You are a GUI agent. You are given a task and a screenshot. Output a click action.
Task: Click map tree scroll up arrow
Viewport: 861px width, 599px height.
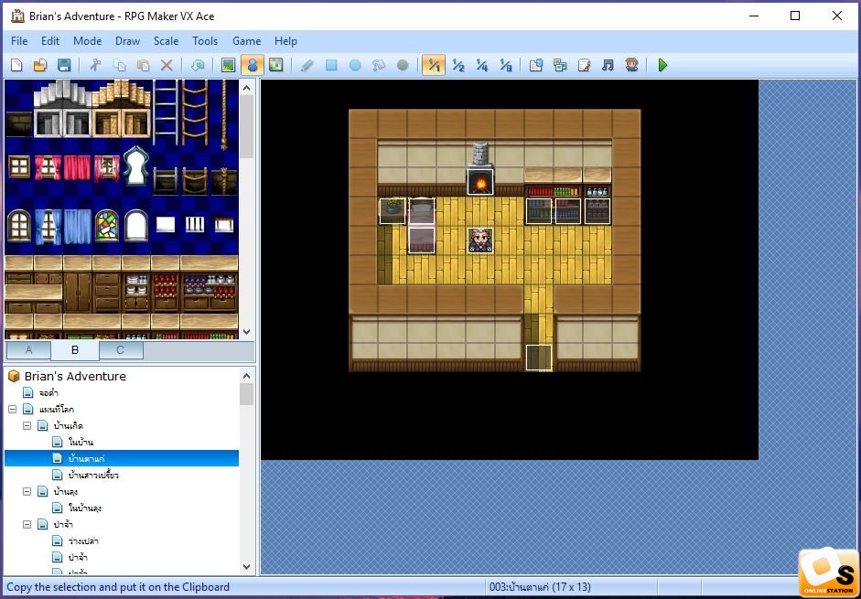point(246,376)
